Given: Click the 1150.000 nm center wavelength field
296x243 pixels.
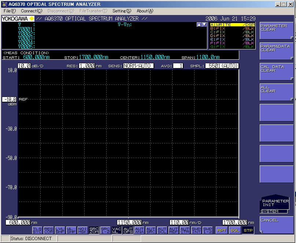Looking at the screenshot, I should 129,223.
